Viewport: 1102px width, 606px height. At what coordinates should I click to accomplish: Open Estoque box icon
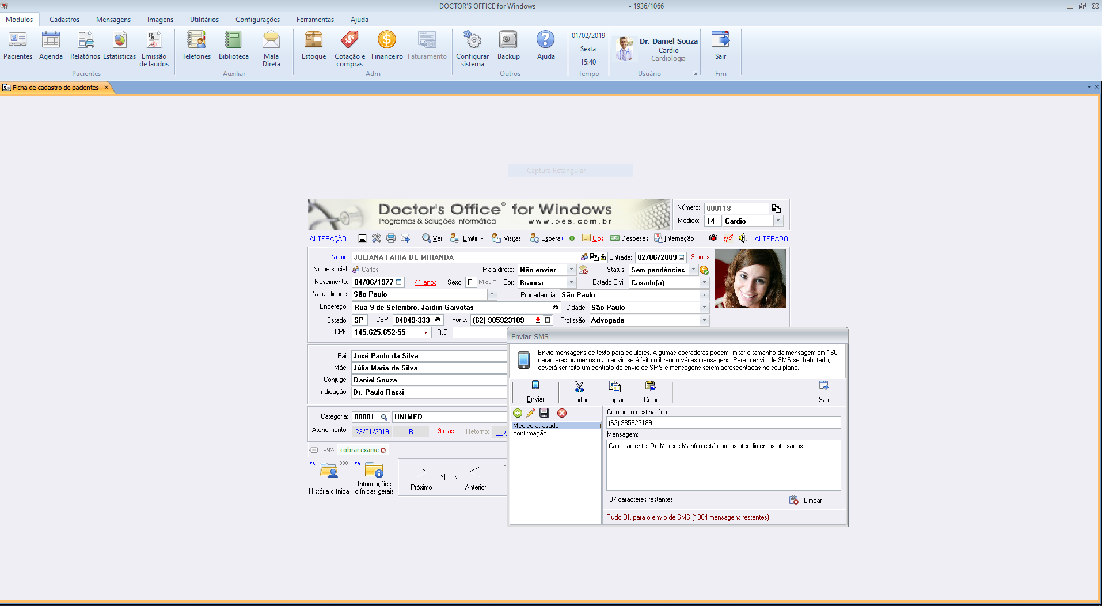(x=314, y=46)
